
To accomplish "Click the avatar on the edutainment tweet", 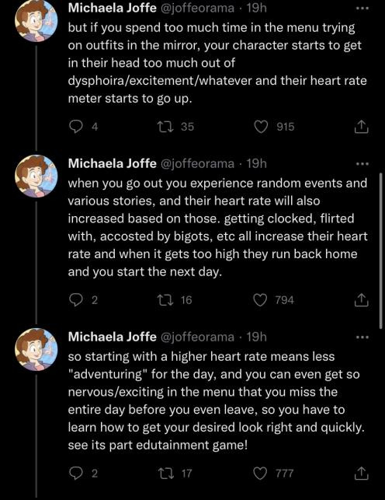I will [36, 349].
